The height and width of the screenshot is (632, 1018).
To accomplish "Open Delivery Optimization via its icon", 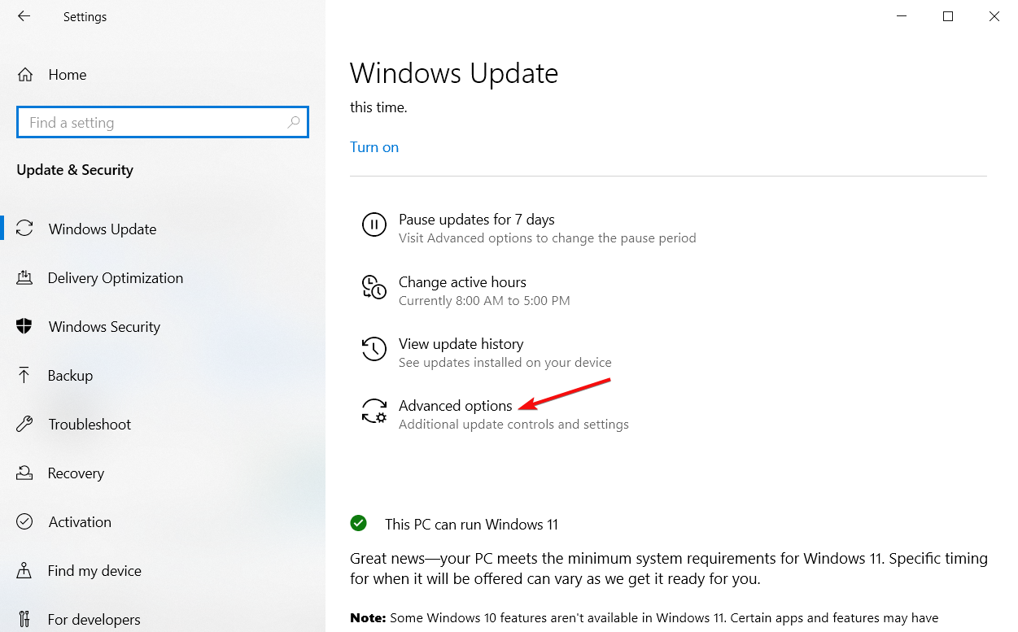I will 24,278.
